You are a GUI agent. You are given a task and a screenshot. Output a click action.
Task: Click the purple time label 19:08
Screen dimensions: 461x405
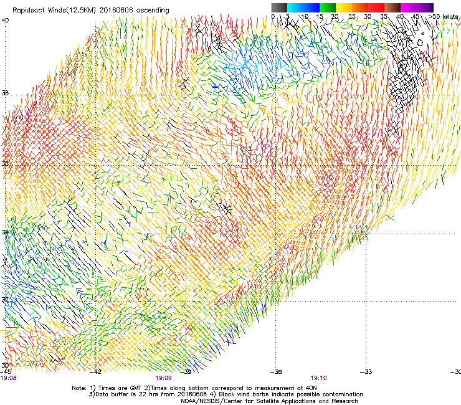9,378
